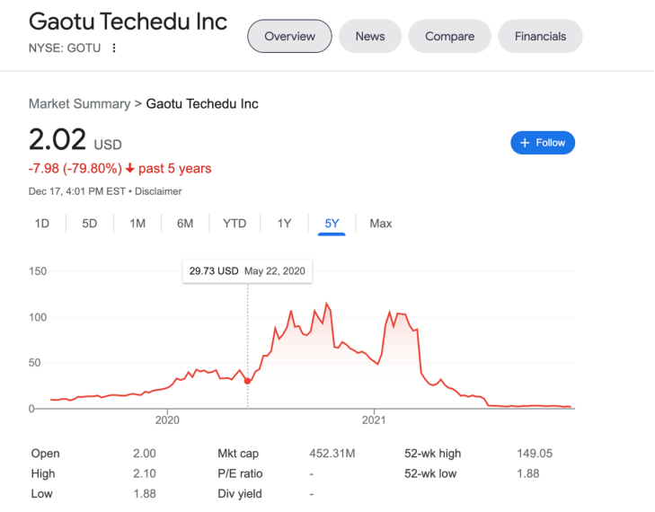Viewport: 655px width, 512px height.
Task: Choose the 6M chart range
Action: [185, 224]
